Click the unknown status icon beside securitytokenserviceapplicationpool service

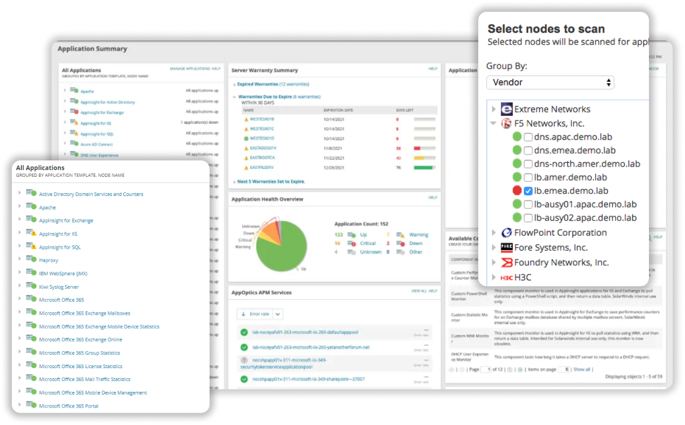coord(244,360)
